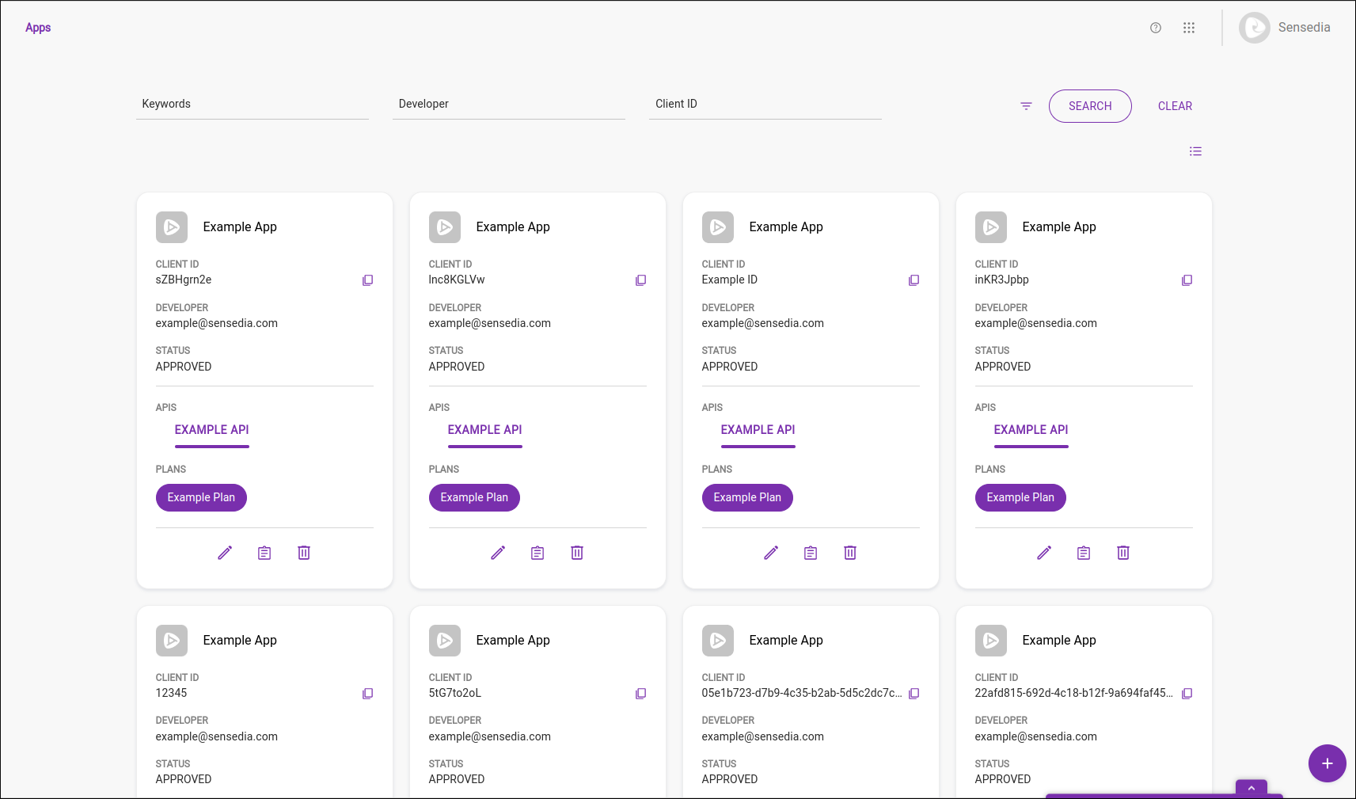Click the CLEAR filters button

point(1175,106)
